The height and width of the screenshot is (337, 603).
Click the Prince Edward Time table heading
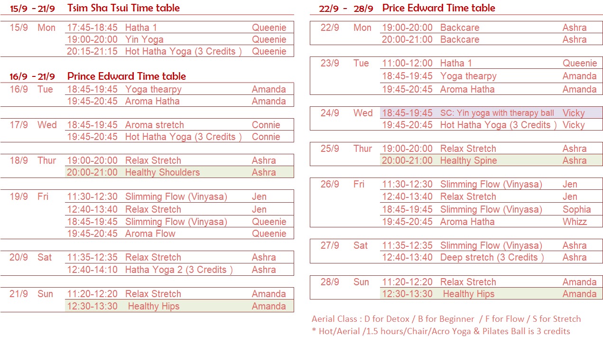126,76
